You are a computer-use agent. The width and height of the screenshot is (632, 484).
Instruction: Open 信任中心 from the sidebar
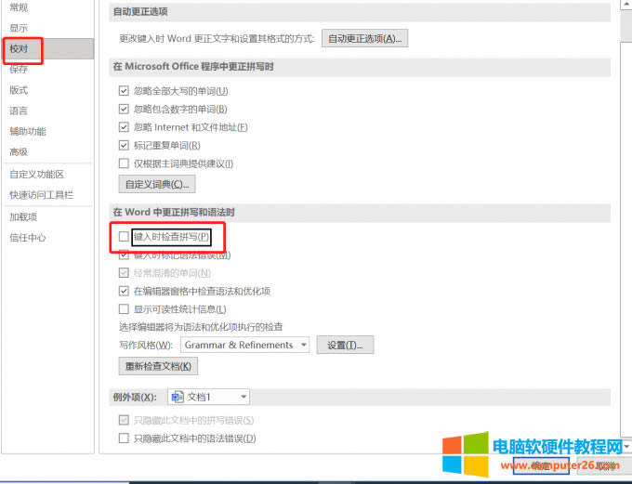tap(28, 238)
